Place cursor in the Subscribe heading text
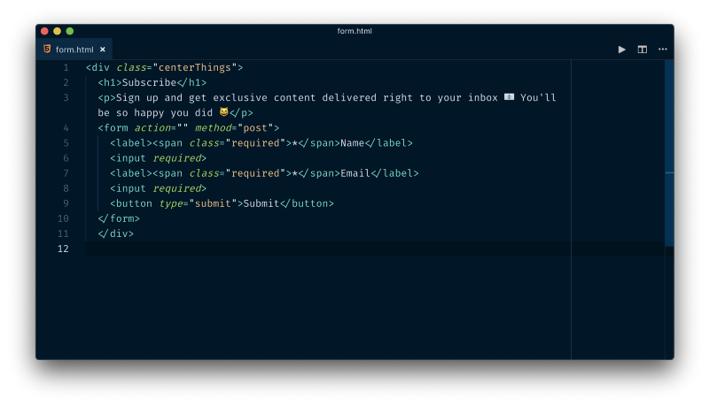Screen dimensions: 709x406 click(149, 82)
